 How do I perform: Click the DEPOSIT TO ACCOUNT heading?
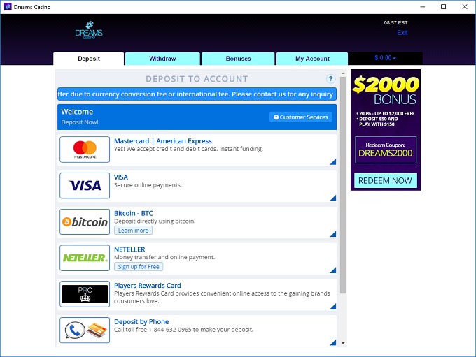(197, 79)
